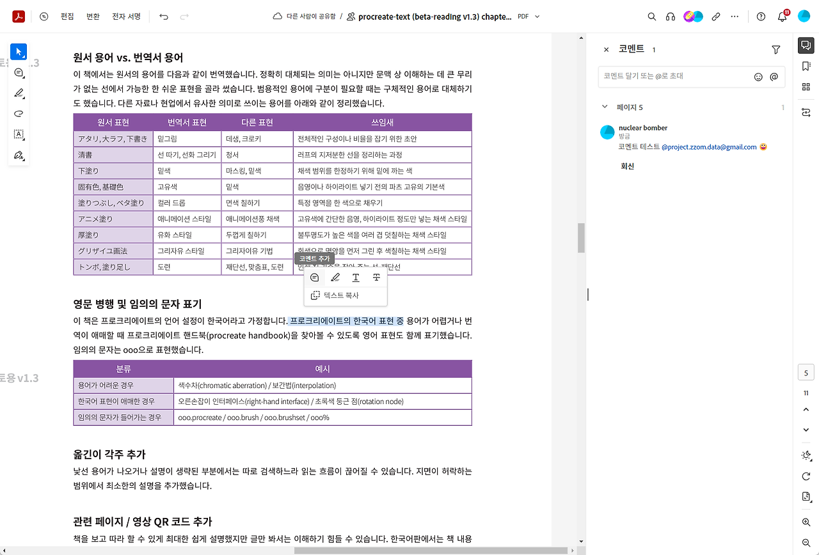
Task: Click the 원서 용어 vs. 번역서 용어 heading
Action: coord(129,58)
